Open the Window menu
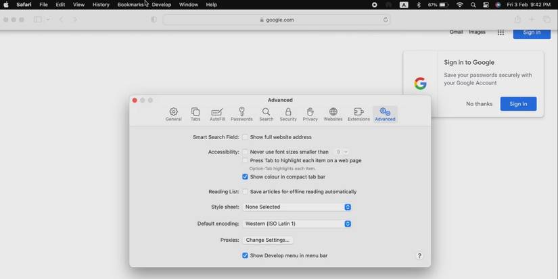The height and width of the screenshot is (279, 558). pos(188,5)
